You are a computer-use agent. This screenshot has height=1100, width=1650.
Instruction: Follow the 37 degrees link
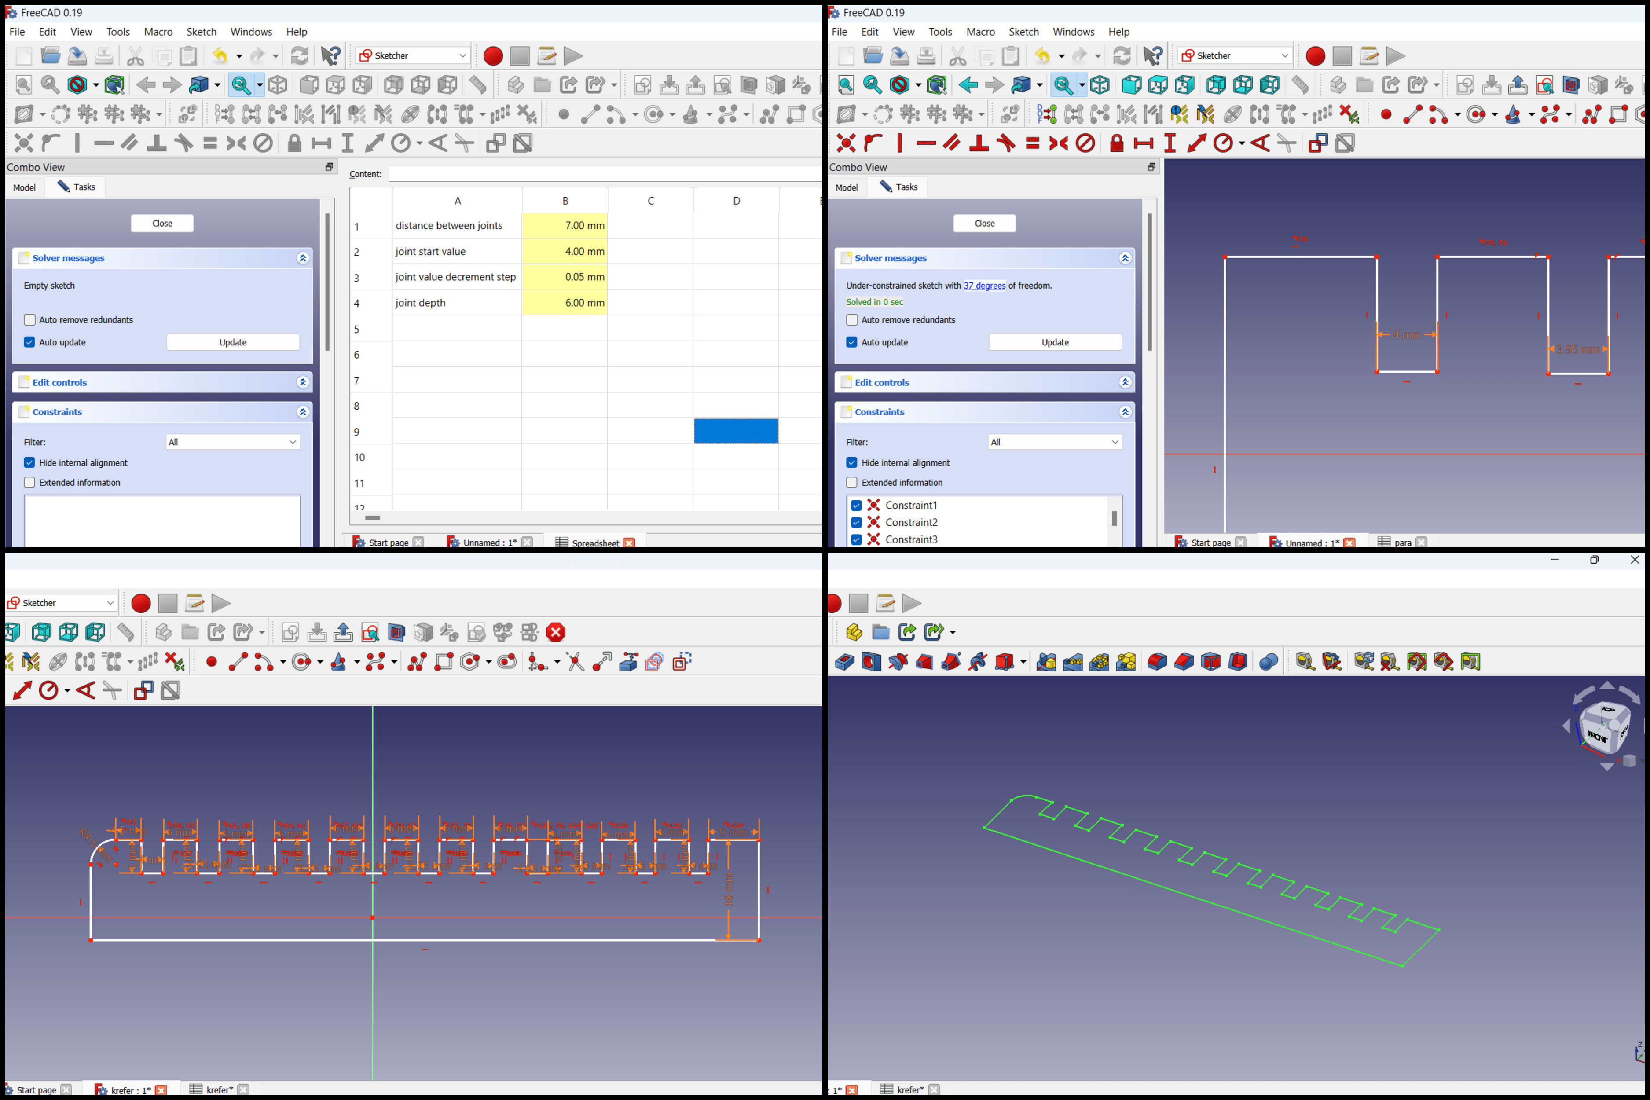984,286
